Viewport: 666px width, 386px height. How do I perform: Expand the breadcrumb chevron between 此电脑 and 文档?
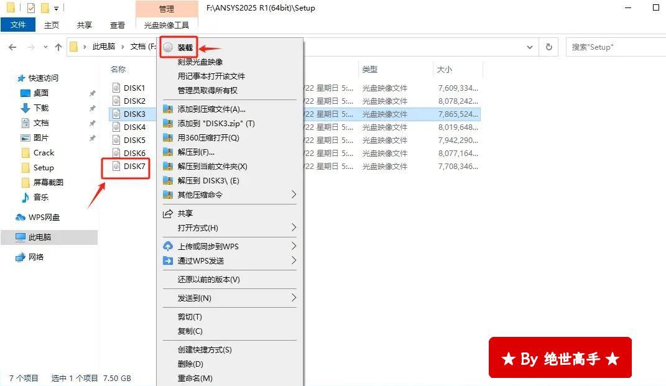click(123, 47)
